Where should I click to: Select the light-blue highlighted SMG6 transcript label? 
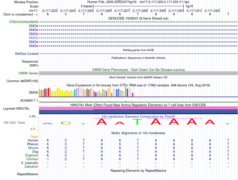tap(33, 38)
